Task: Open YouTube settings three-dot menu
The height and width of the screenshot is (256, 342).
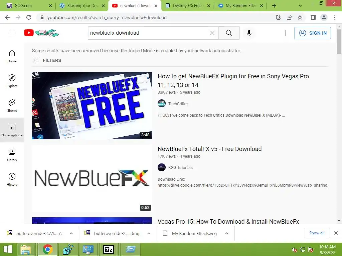Action: tap(285, 33)
